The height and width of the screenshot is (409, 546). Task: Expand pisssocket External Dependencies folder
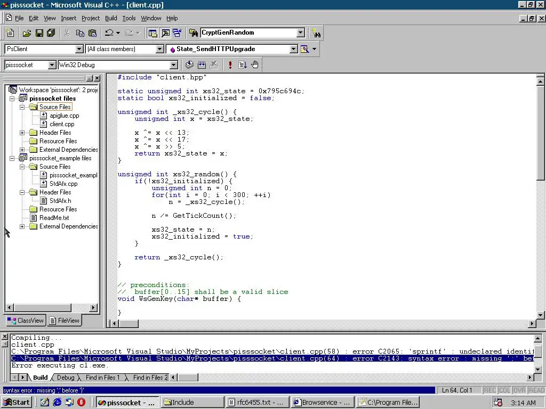click(x=22, y=150)
